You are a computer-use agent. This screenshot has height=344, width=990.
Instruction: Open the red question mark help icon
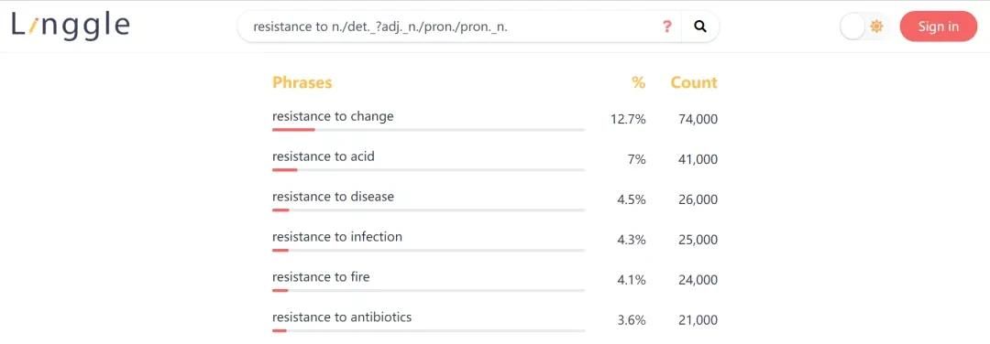point(666,27)
